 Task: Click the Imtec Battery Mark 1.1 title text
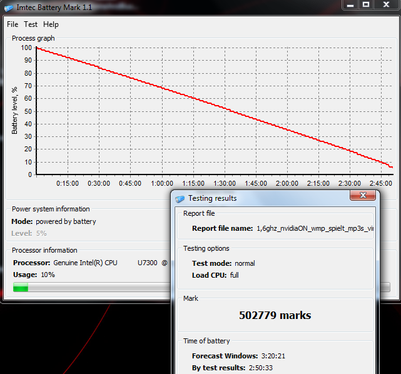[54, 8]
